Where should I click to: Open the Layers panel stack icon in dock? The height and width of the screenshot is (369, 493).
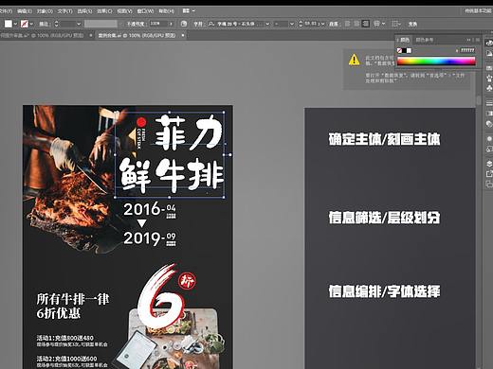tap(489, 163)
